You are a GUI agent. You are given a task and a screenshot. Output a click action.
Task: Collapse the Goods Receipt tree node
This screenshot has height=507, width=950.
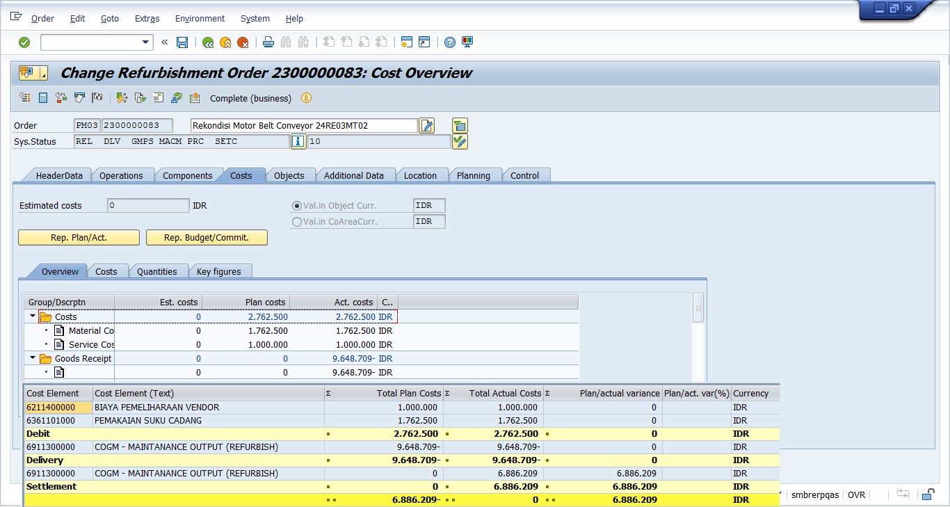point(33,358)
